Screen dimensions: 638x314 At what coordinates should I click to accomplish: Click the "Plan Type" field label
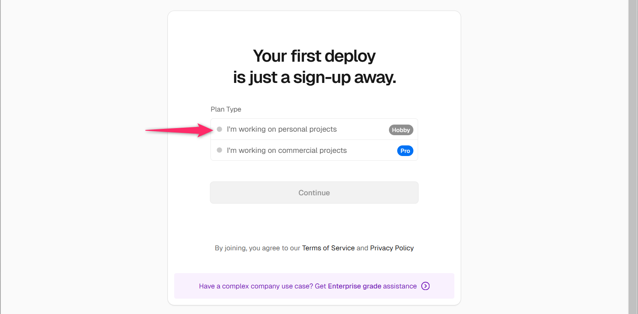click(226, 109)
